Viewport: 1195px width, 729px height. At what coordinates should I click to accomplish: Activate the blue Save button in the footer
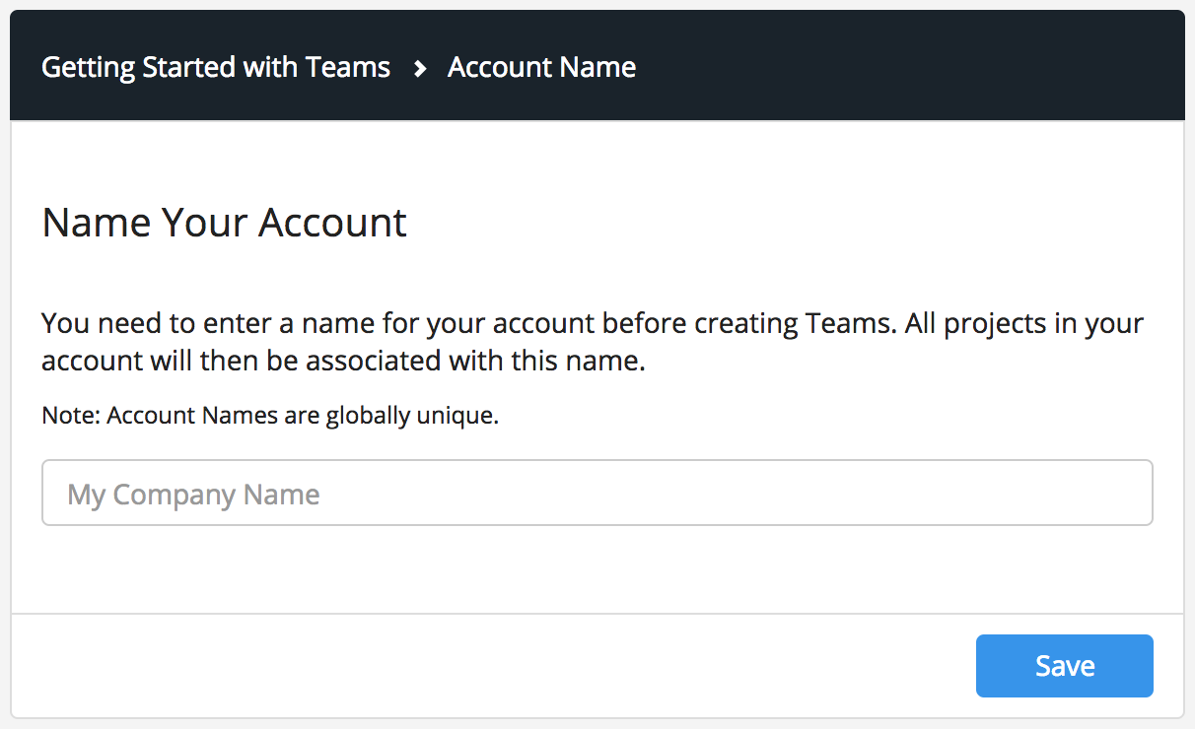click(x=1064, y=666)
